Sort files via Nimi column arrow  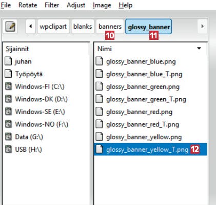199,49
